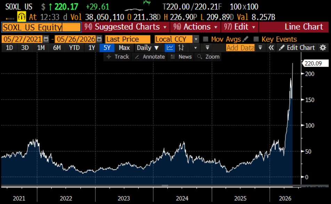Click the 100x100 quote size text
This screenshot has width=331, height=204.
point(244,7)
